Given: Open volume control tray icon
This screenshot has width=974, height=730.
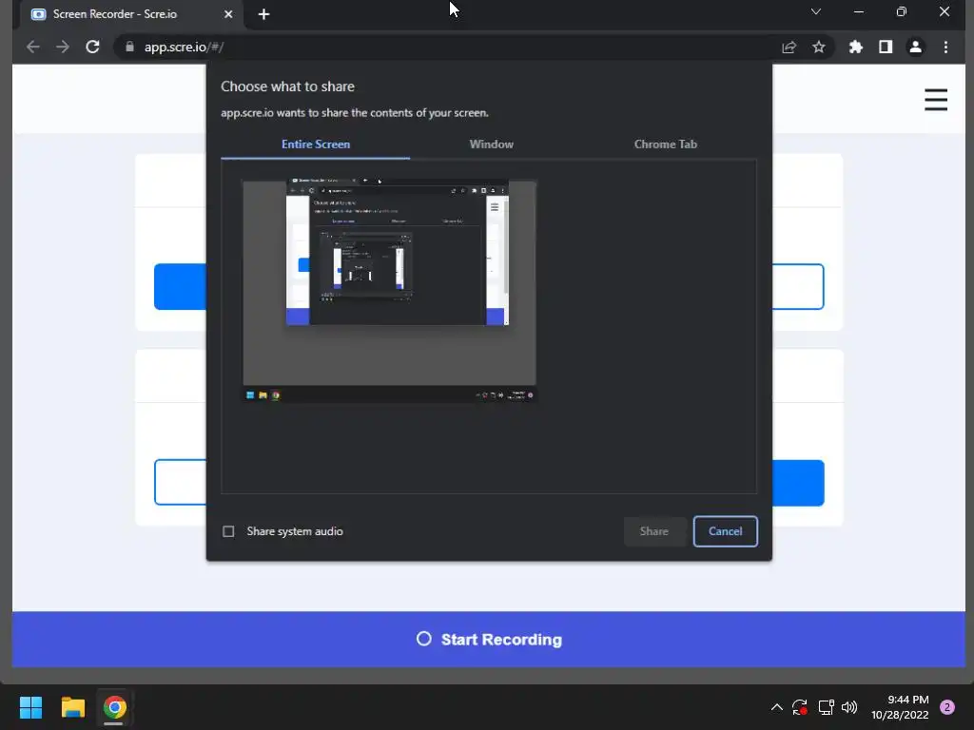Looking at the screenshot, I should click(x=849, y=707).
